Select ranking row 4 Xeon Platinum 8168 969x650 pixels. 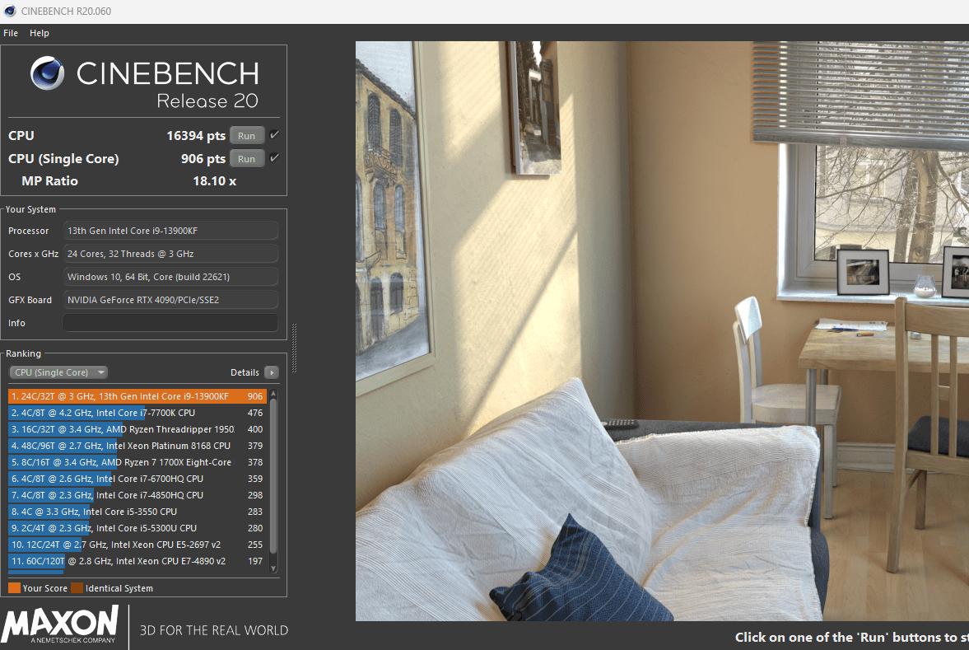click(x=137, y=446)
